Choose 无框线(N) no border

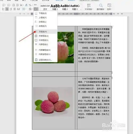coord(45,32)
